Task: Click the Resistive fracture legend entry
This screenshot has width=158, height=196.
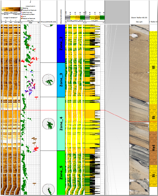Action: coord(28,18)
